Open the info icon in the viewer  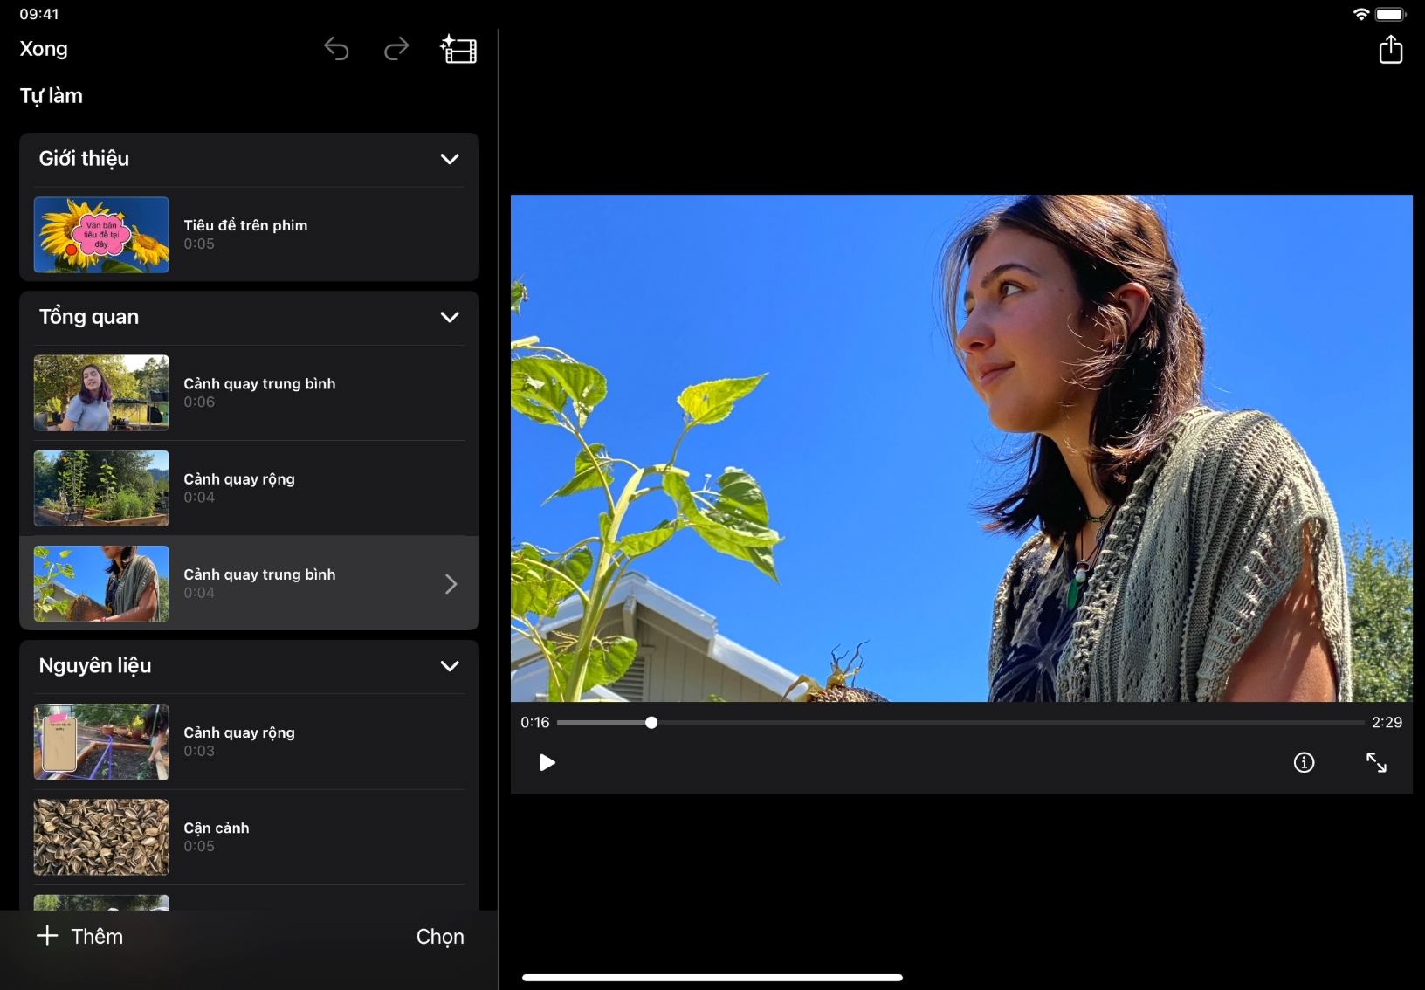(x=1304, y=763)
